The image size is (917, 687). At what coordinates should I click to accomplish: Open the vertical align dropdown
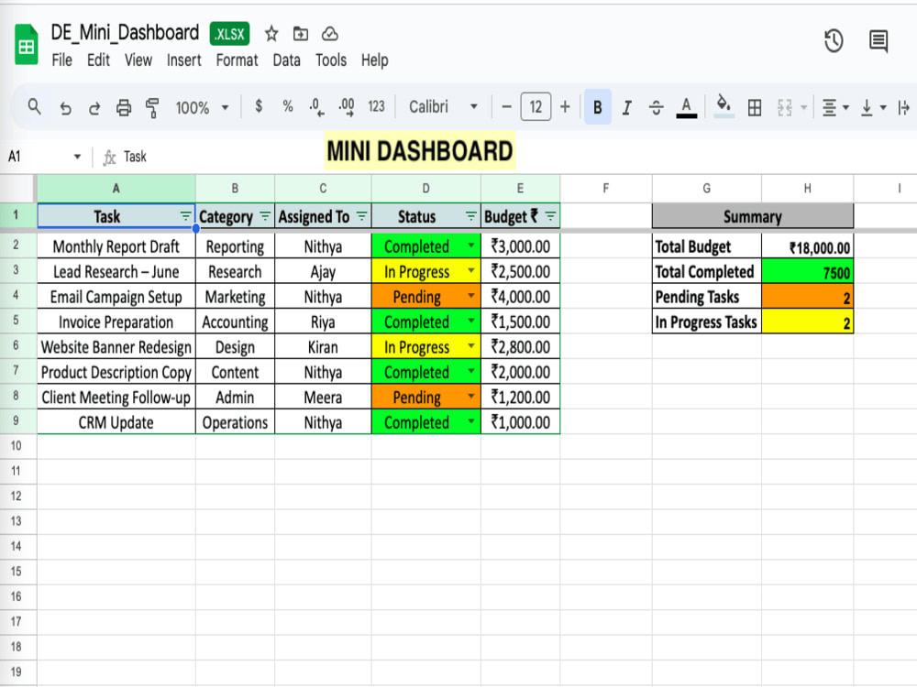pos(873,107)
